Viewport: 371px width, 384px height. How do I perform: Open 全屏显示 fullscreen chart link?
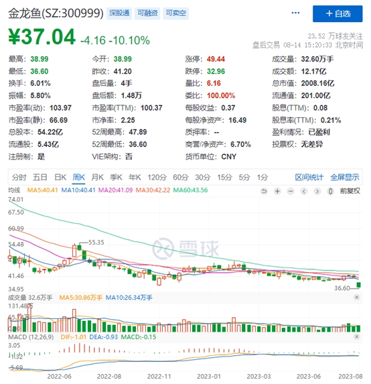pyautogui.click(x=345, y=177)
